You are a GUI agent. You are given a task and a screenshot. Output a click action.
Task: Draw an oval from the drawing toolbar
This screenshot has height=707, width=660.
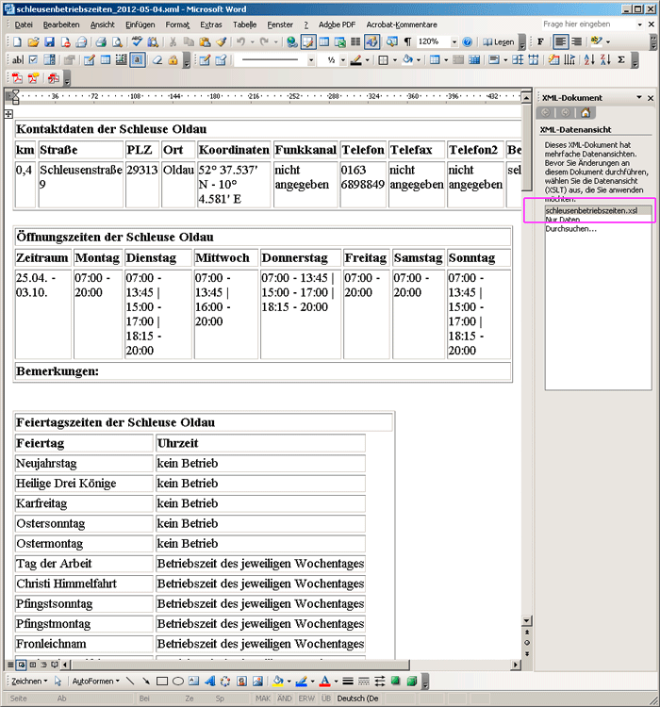coord(178,682)
